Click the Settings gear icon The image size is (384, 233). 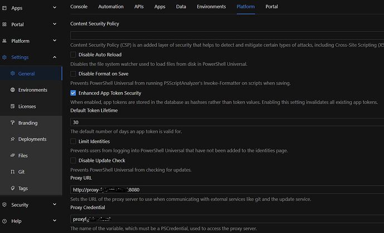[x=4, y=57]
